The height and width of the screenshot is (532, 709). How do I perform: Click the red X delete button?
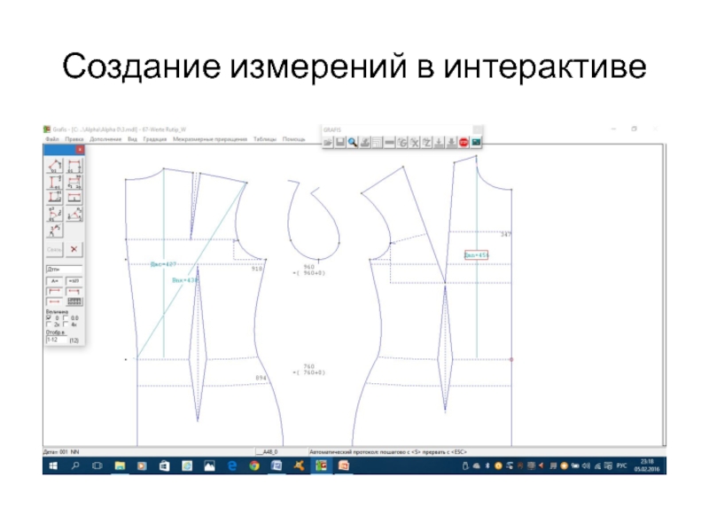click(74, 249)
